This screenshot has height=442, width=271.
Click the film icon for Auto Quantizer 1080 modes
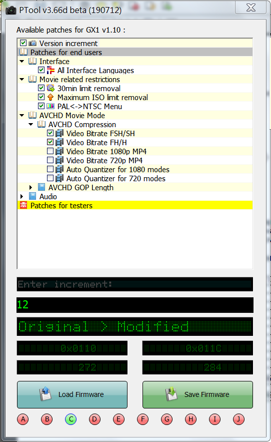59,169
